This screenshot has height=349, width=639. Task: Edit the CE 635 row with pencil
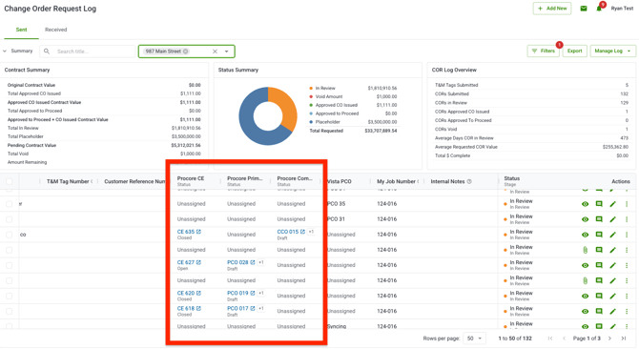(x=612, y=235)
